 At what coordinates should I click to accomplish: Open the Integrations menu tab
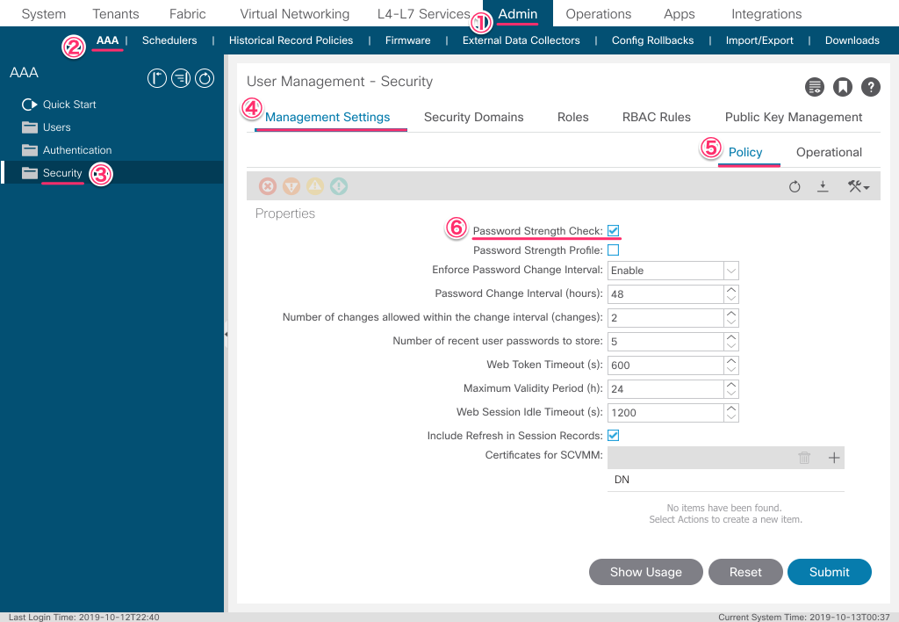[766, 14]
